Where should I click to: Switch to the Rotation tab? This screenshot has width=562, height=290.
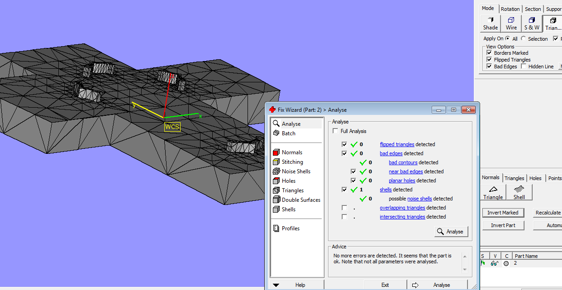tap(510, 9)
